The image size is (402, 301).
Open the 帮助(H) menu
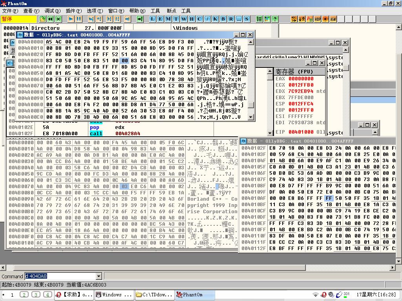click(137, 11)
